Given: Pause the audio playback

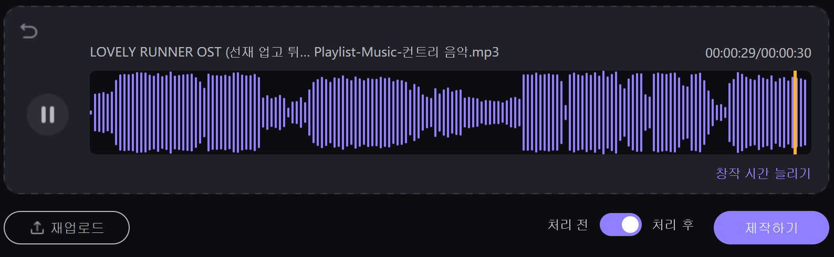Looking at the screenshot, I should click(48, 115).
